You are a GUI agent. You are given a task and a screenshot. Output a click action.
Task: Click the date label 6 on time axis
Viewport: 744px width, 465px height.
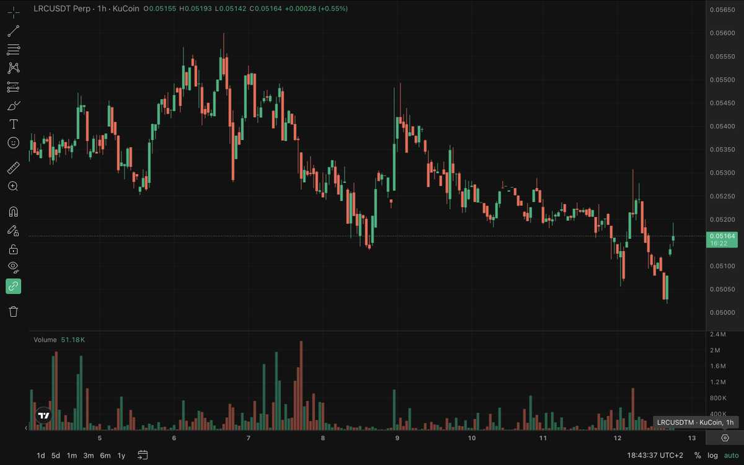pyautogui.click(x=174, y=438)
